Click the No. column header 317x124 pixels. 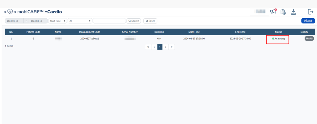click(x=11, y=32)
